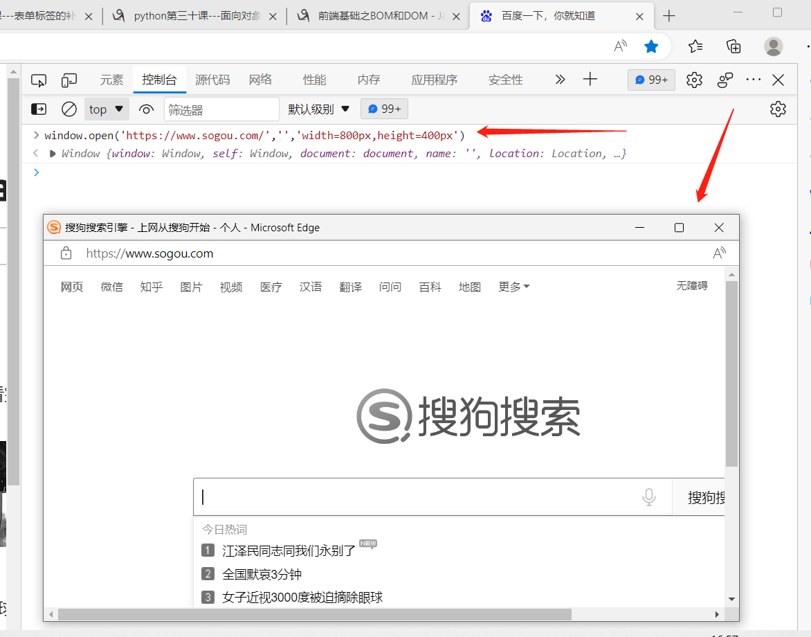Viewport: 811px width, 637px height.
Task: Open console settings gear icon
Action: (x=778, y=109)
